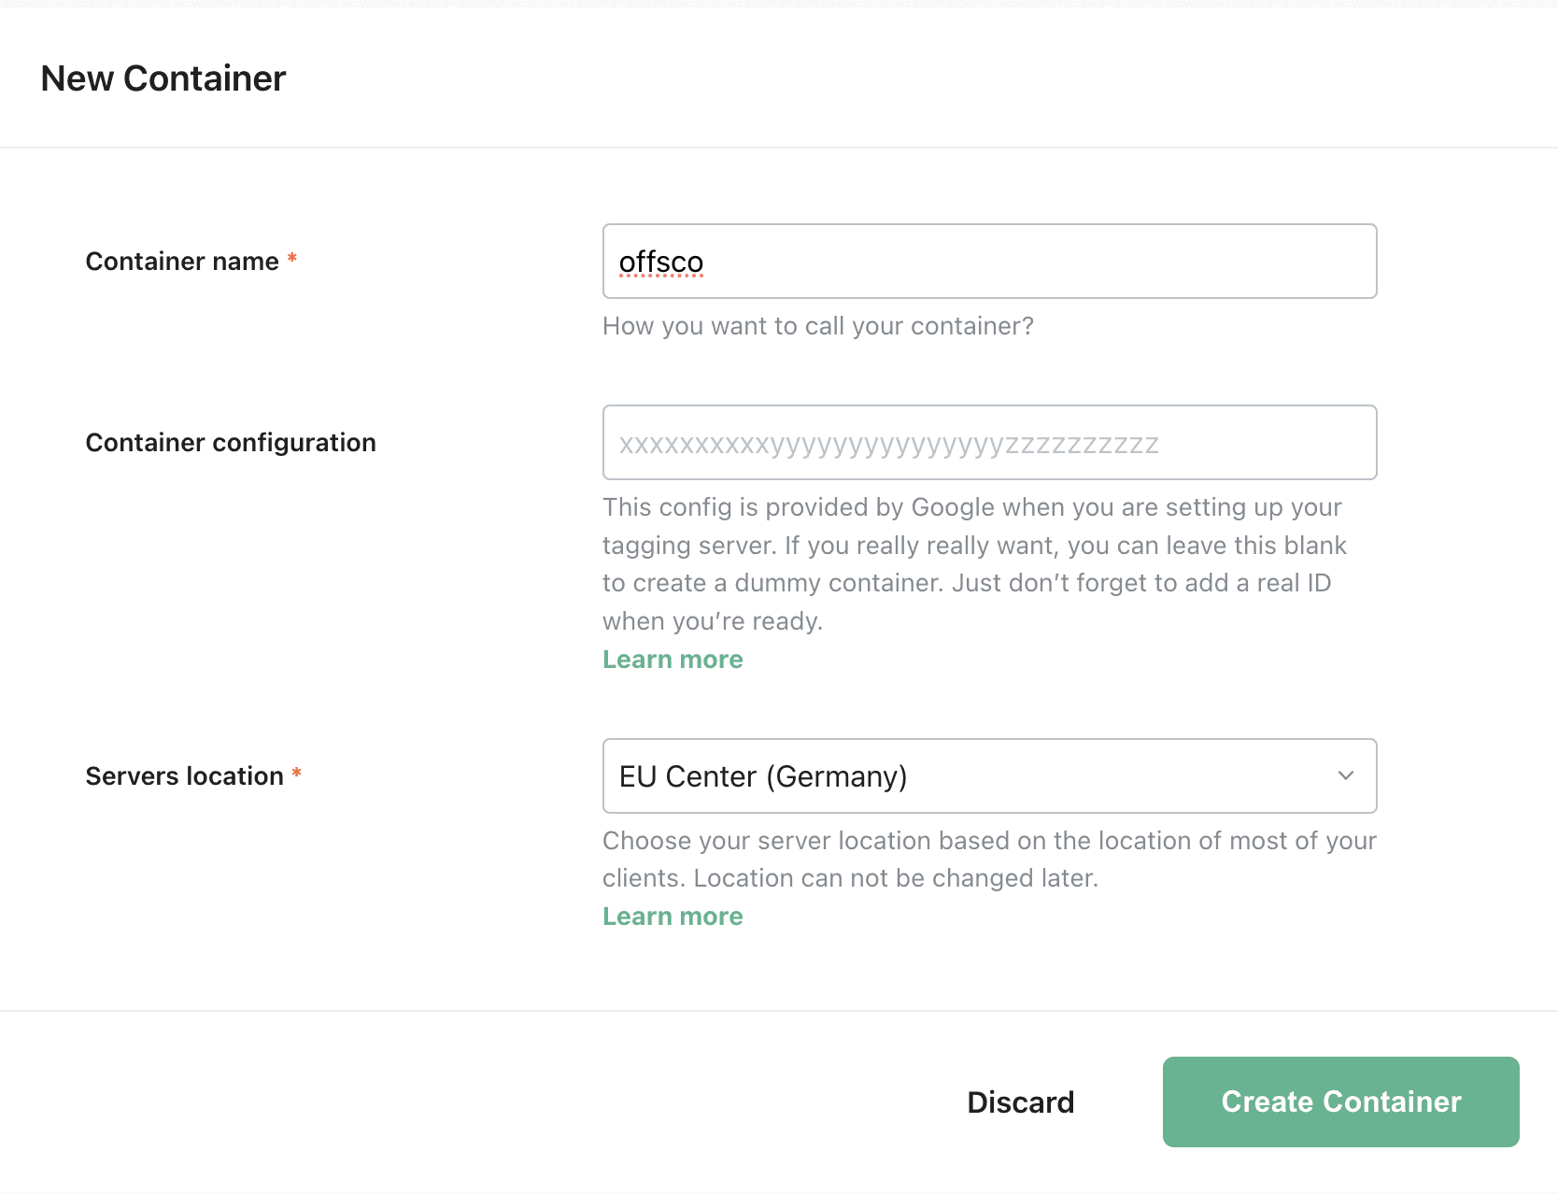Click Discard to cancel container creation

click(1020, 1102)
